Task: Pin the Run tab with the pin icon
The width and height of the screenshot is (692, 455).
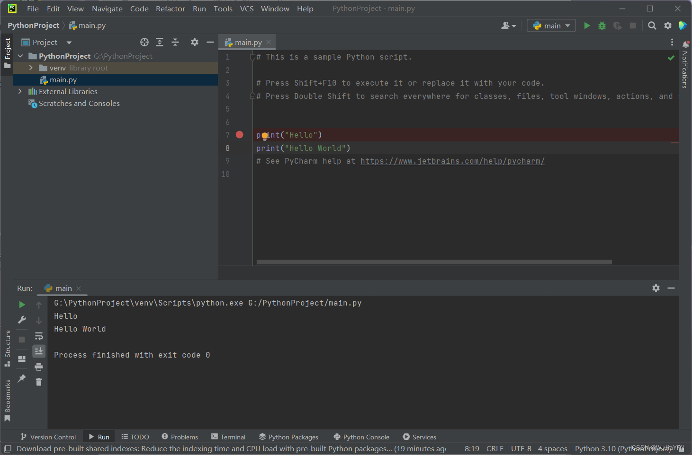Action: [22, 378]
